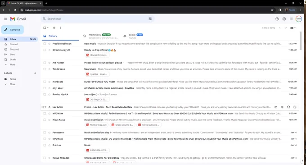Viewport: 306px width, 165px height.
Task: Open the Google apps grid
Action: pos(291,19)
